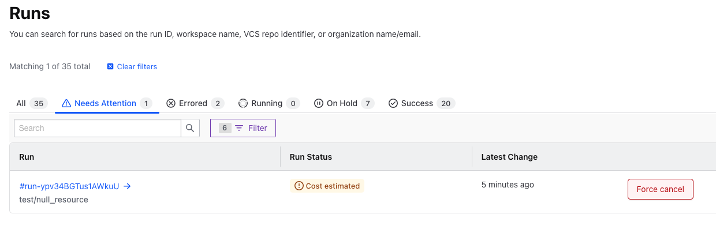Select the Success tab label

417,104
